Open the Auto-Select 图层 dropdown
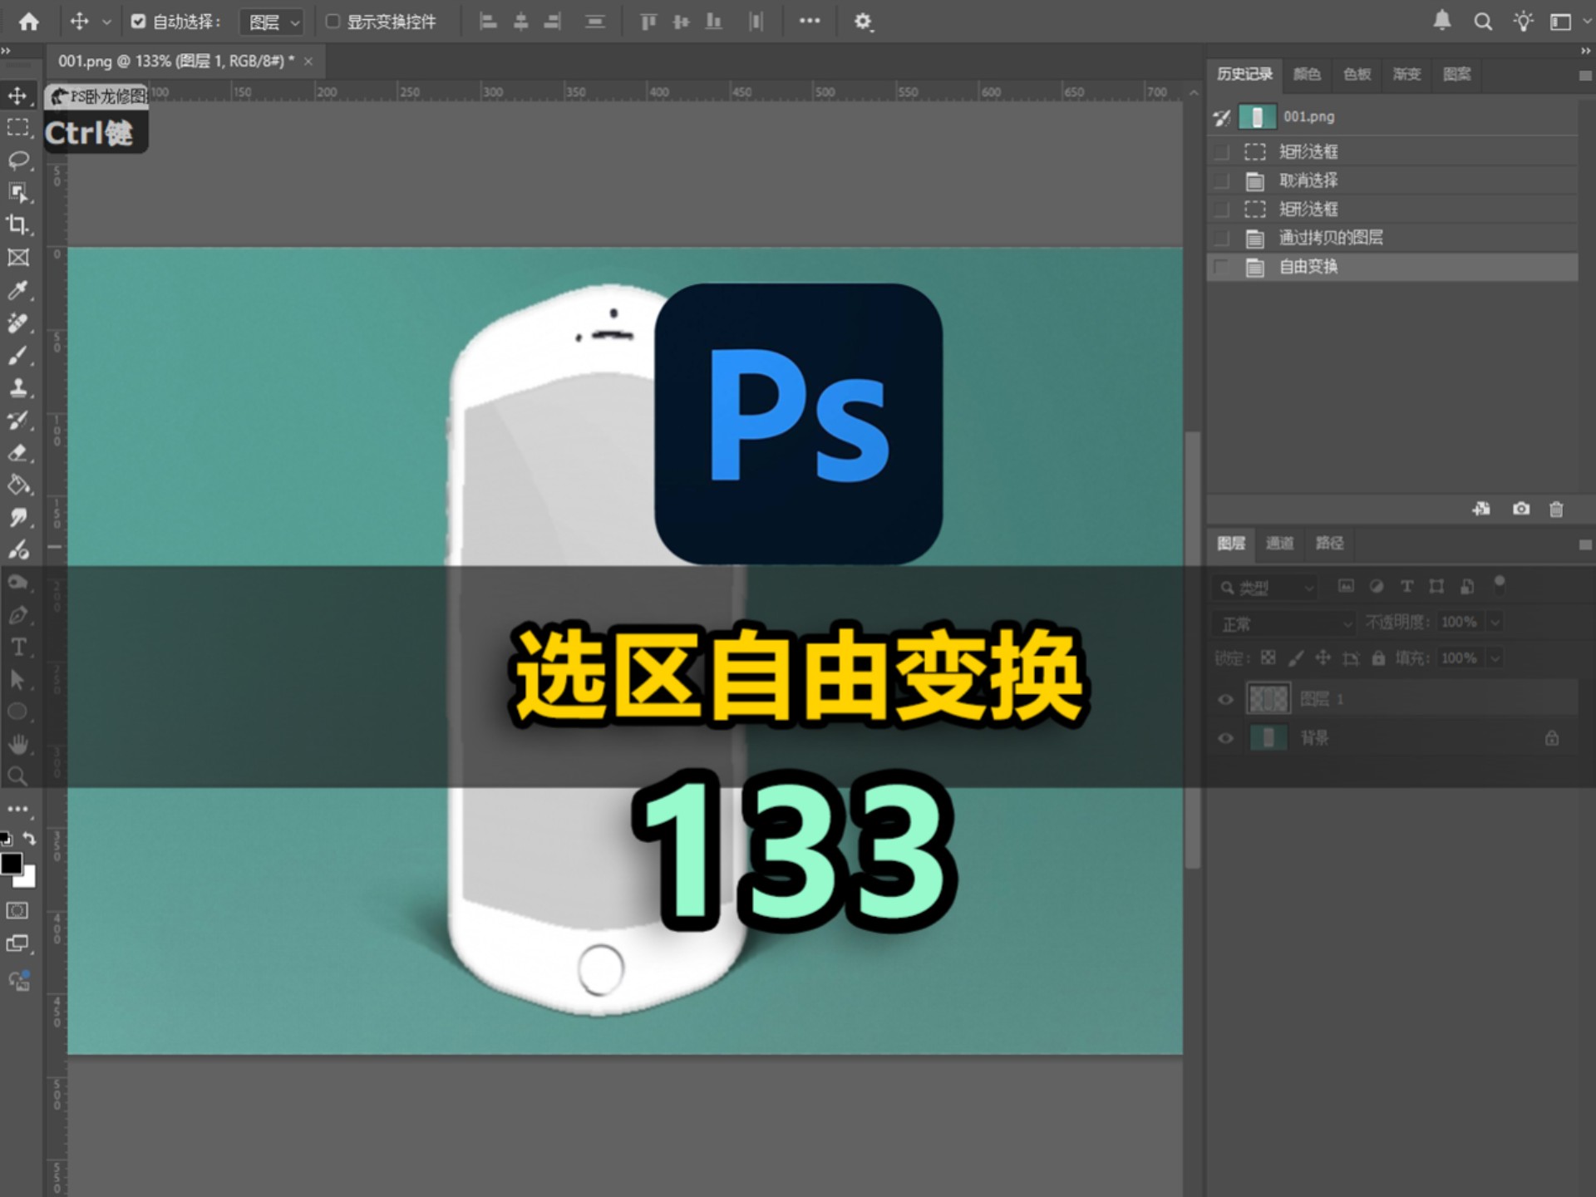The width and height of the screenshot is (1596, 1197). coord(271,22)
